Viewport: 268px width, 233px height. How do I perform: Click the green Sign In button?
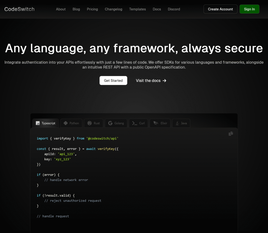click(249, 9)
